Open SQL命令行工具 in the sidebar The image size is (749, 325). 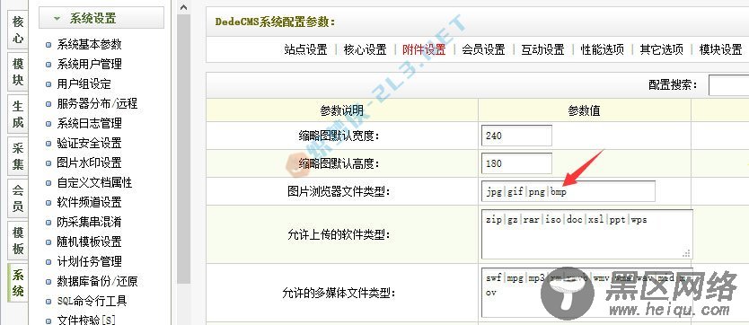click(x=92, y=301)
